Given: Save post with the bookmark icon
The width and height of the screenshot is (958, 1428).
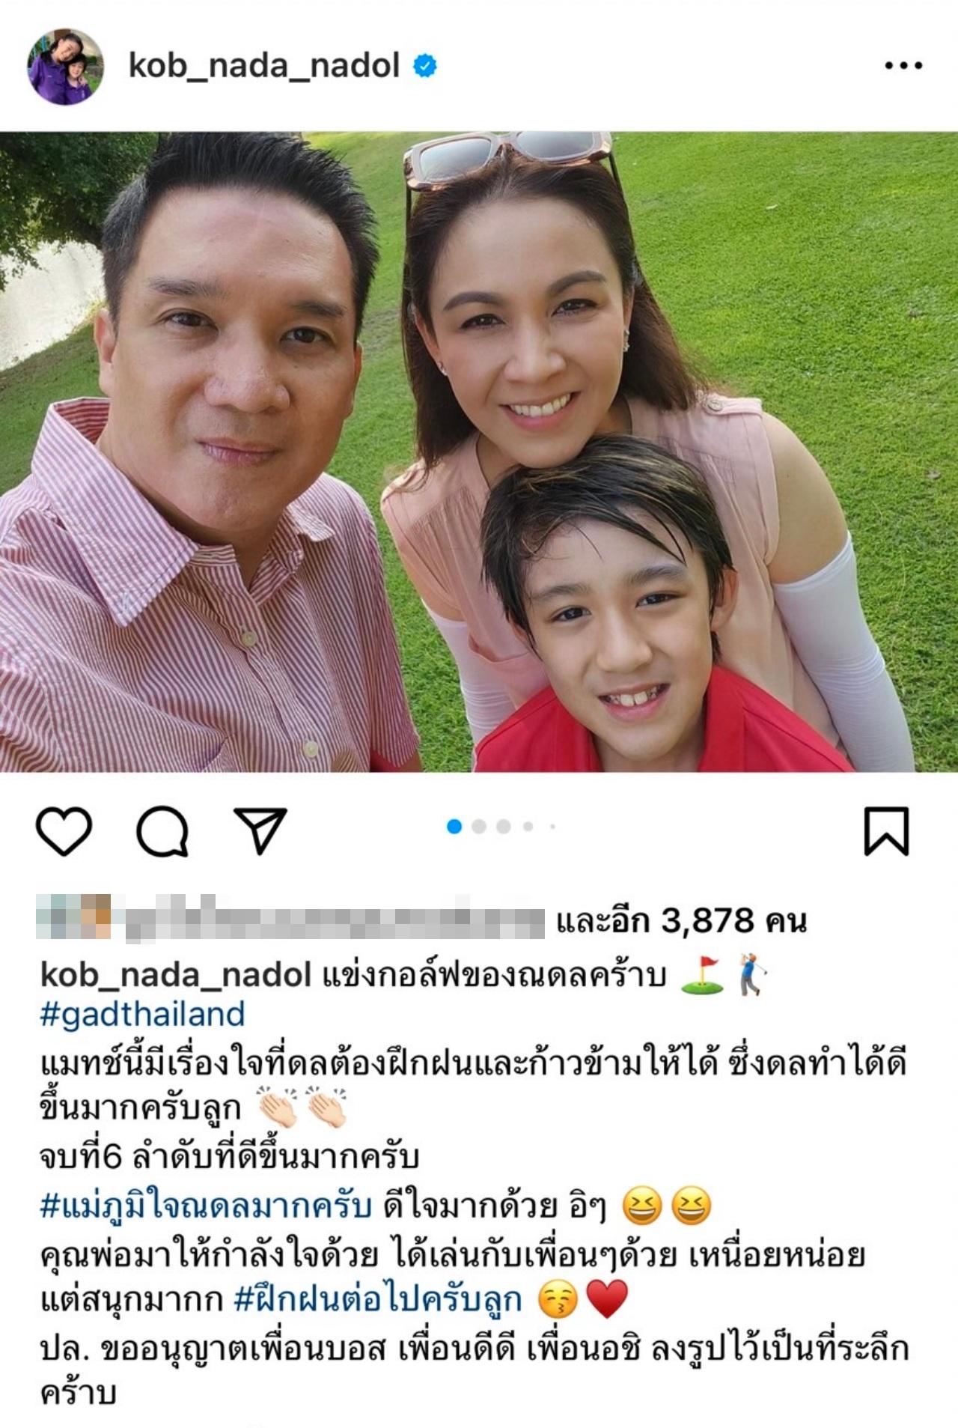Looking at the screenshot, I should pos(886,831).
